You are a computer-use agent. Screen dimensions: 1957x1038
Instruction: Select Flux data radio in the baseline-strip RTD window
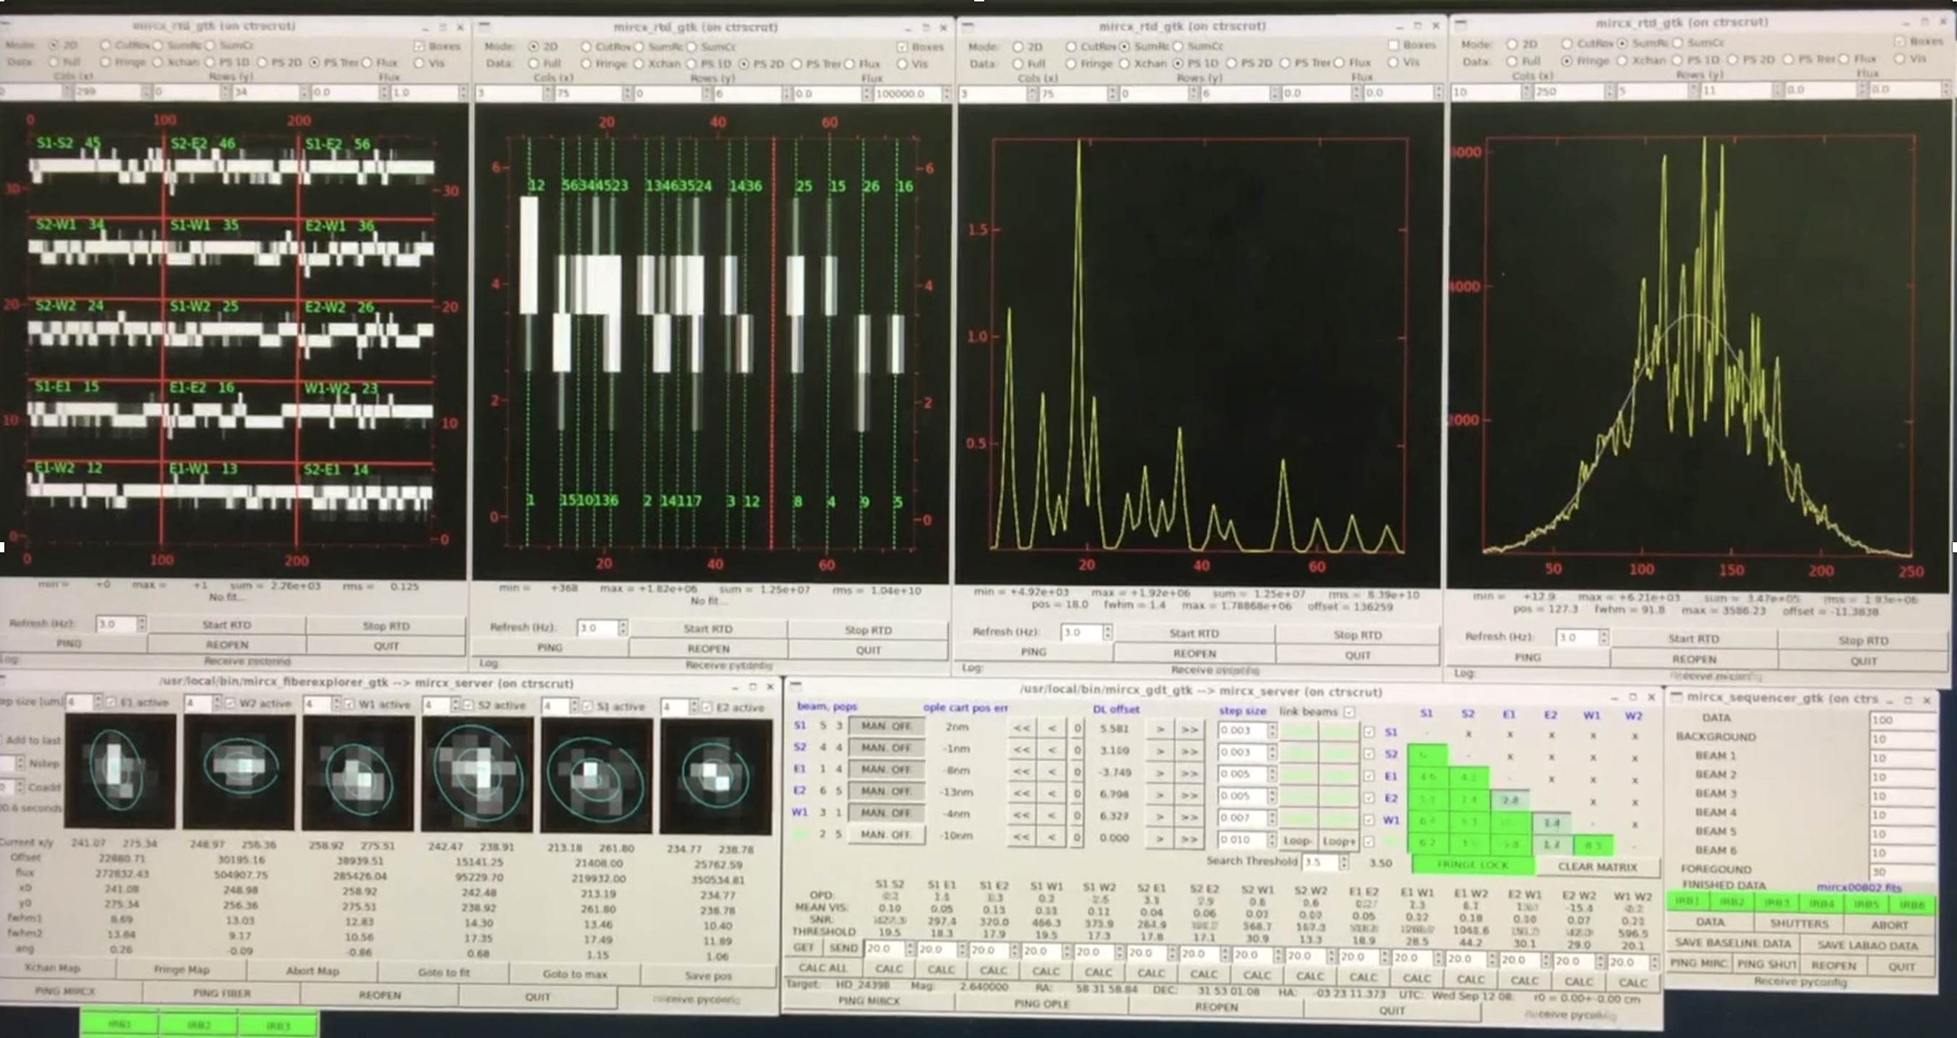pos(367,62)
